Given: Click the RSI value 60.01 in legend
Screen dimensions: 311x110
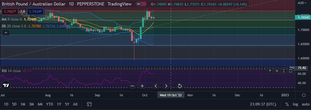Looking at the screenshot, I should [27, 71].
